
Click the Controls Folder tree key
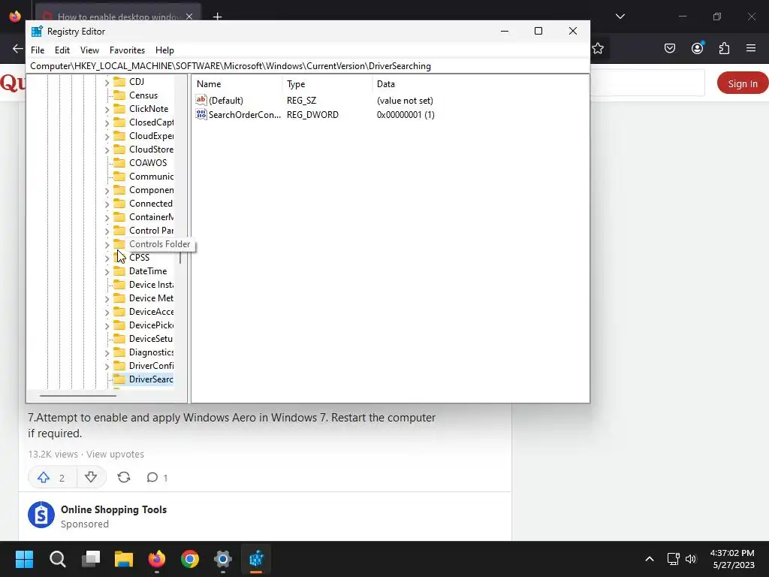coord(159,244)
